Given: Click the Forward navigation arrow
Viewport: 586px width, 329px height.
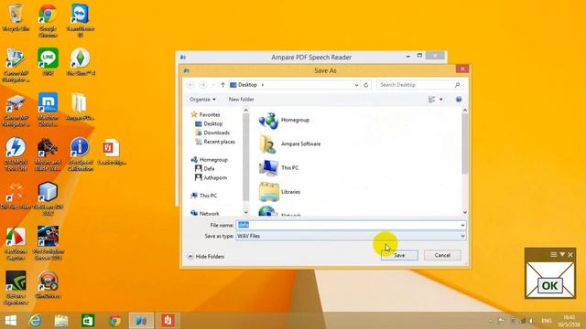Looking at the screenshot, I should pyautogui.click(x=203, y=85).
